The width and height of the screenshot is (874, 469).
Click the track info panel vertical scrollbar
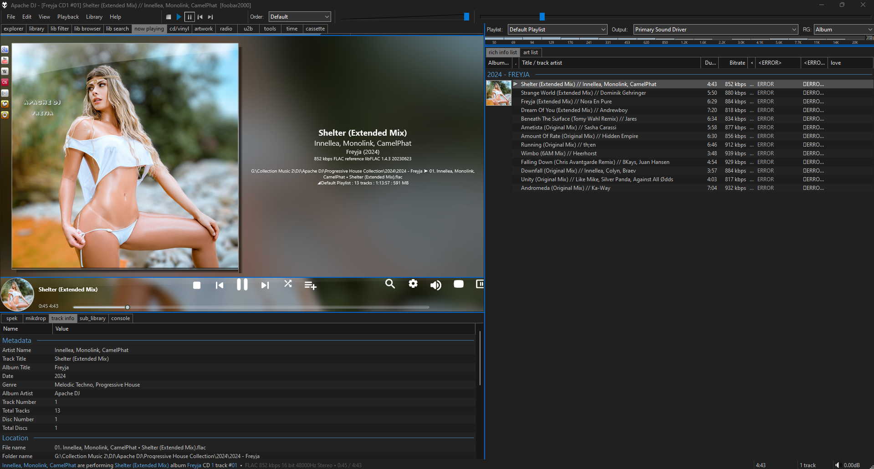480,358
